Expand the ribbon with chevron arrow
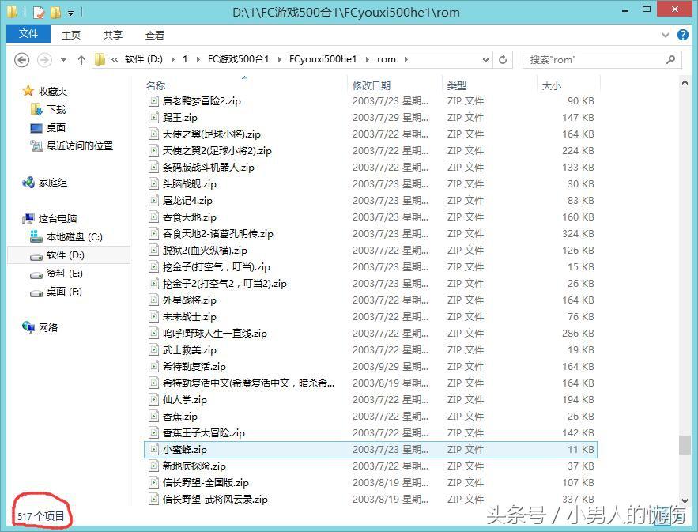698x532 pixels. (x=666, y=35)
